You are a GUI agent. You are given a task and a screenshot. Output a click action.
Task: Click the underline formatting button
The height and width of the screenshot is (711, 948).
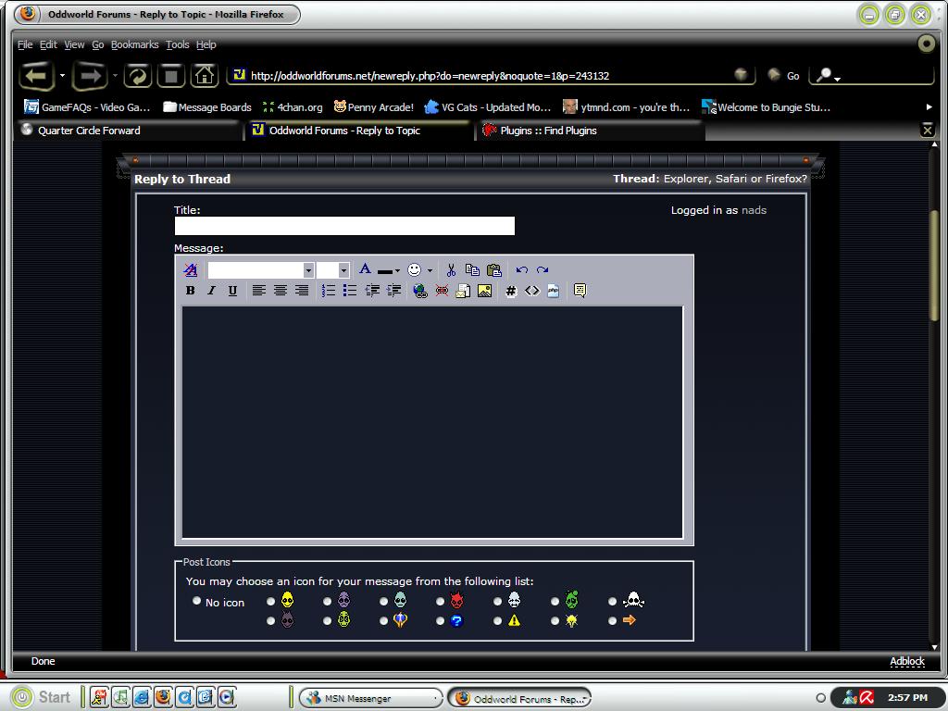click(x=232, y=291)
